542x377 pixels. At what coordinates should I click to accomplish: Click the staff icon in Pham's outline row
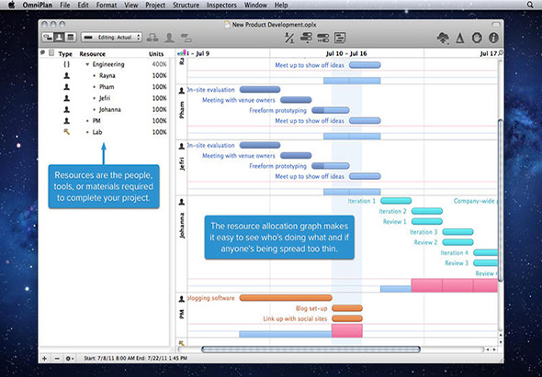[x=67, y=87]
